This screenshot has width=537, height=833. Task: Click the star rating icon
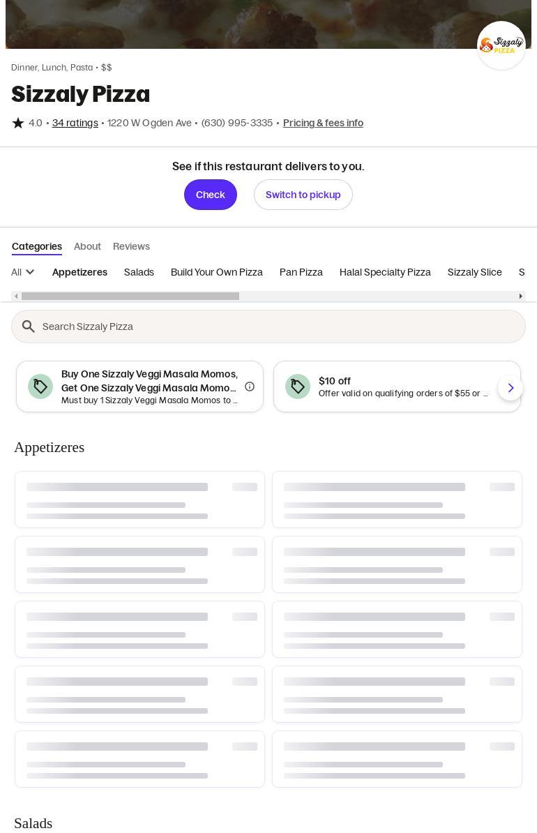click(x=18, y=123)
